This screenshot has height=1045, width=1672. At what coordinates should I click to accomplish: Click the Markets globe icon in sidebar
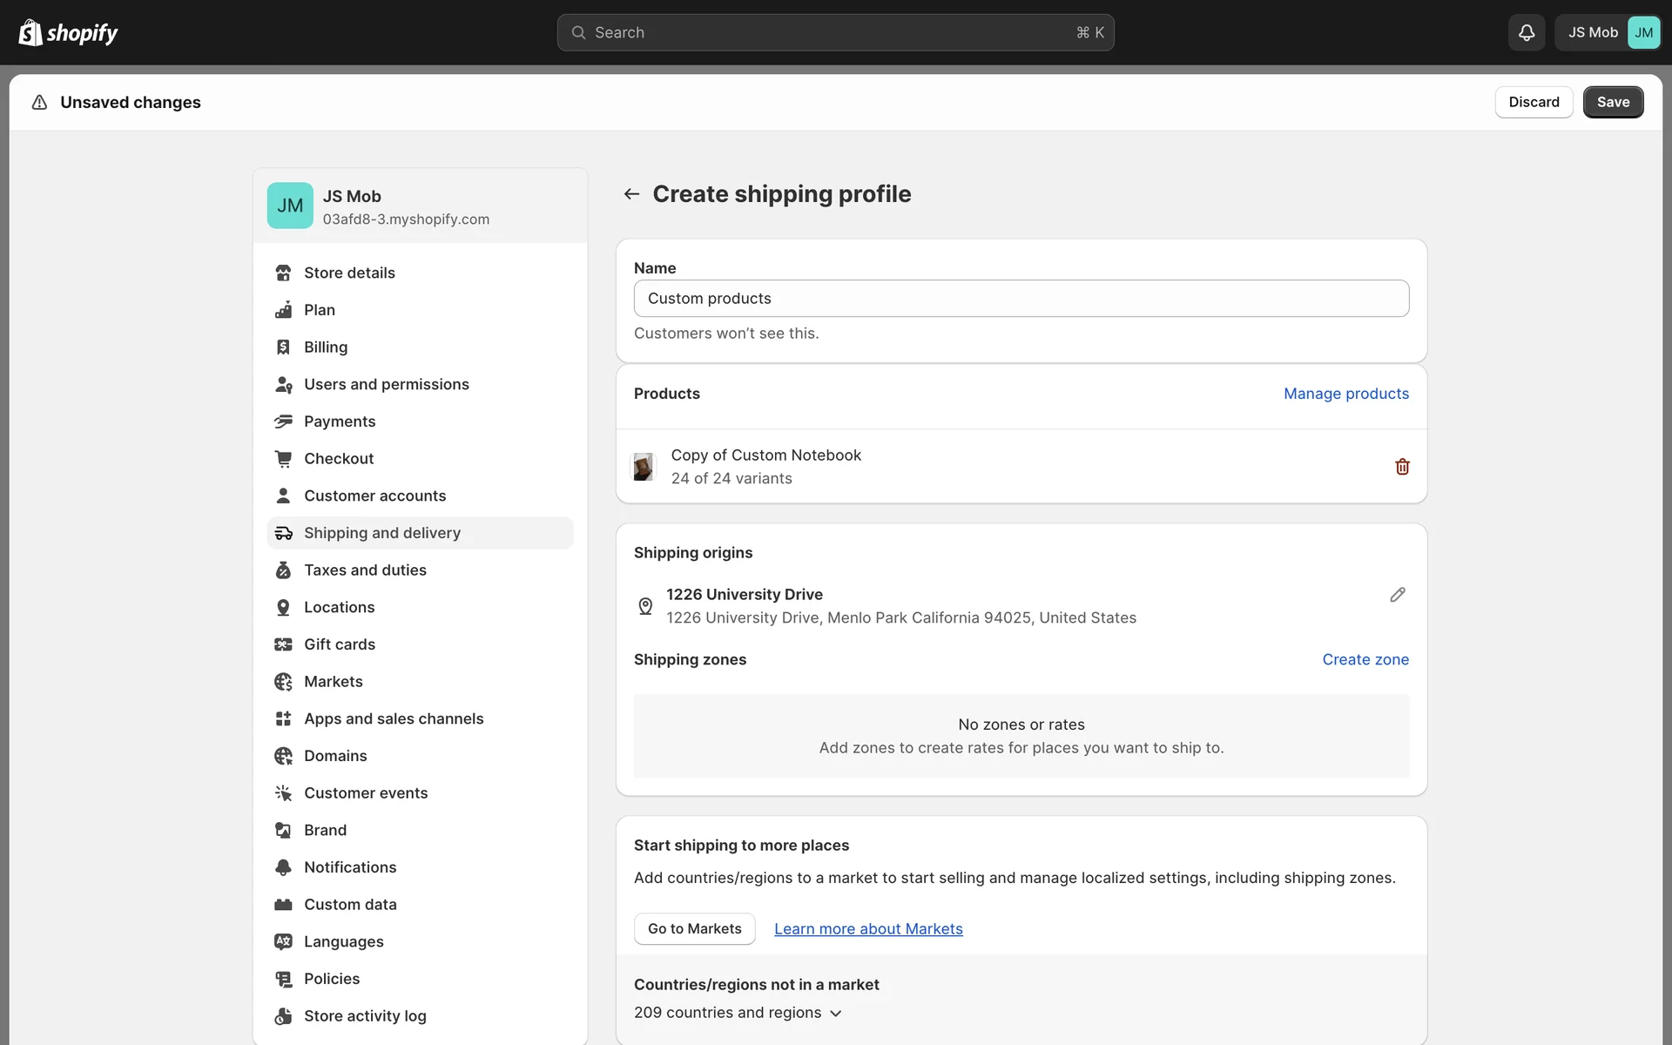pyautogui.click(x=283, y=682)
